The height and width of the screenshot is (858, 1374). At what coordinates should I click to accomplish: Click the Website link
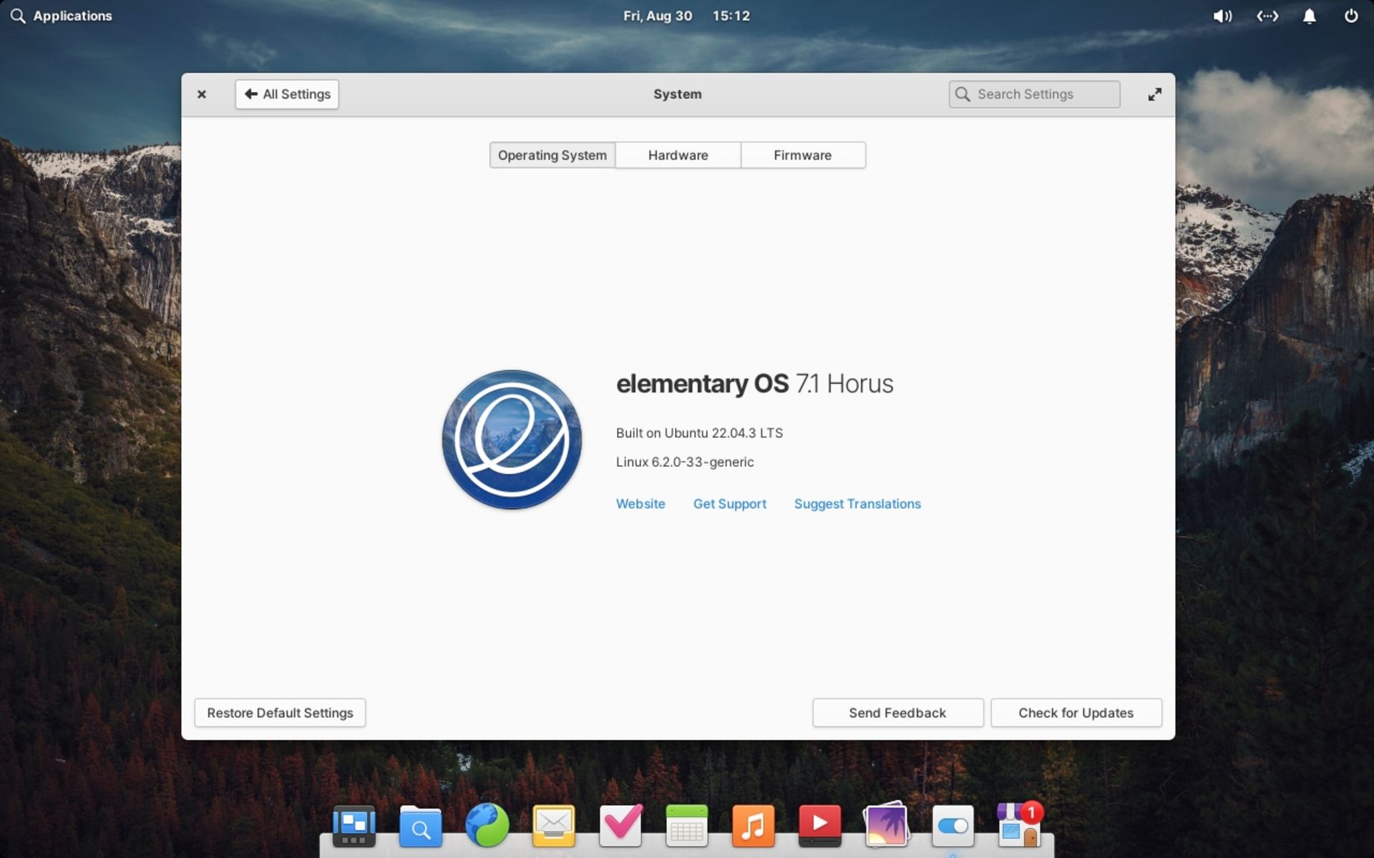point(640,503)
